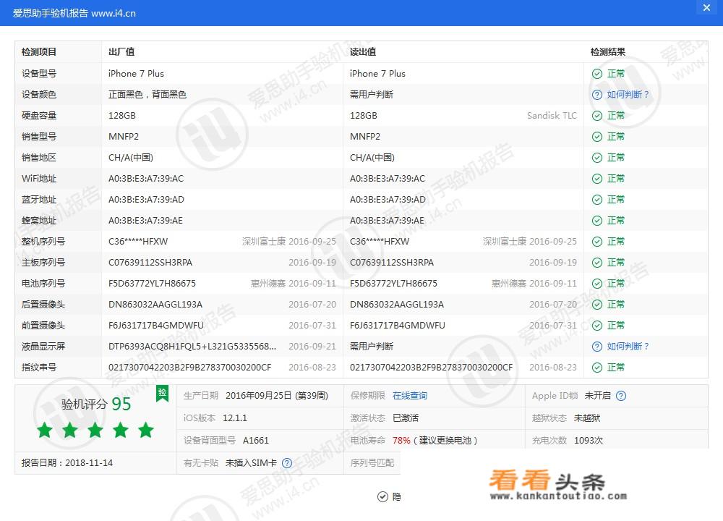Click 如何判断 link in 液晶显示屏 row
Image resolution: width=723 pixels, height=521 pixels.
pyautogui.click(x=628, y=347)
